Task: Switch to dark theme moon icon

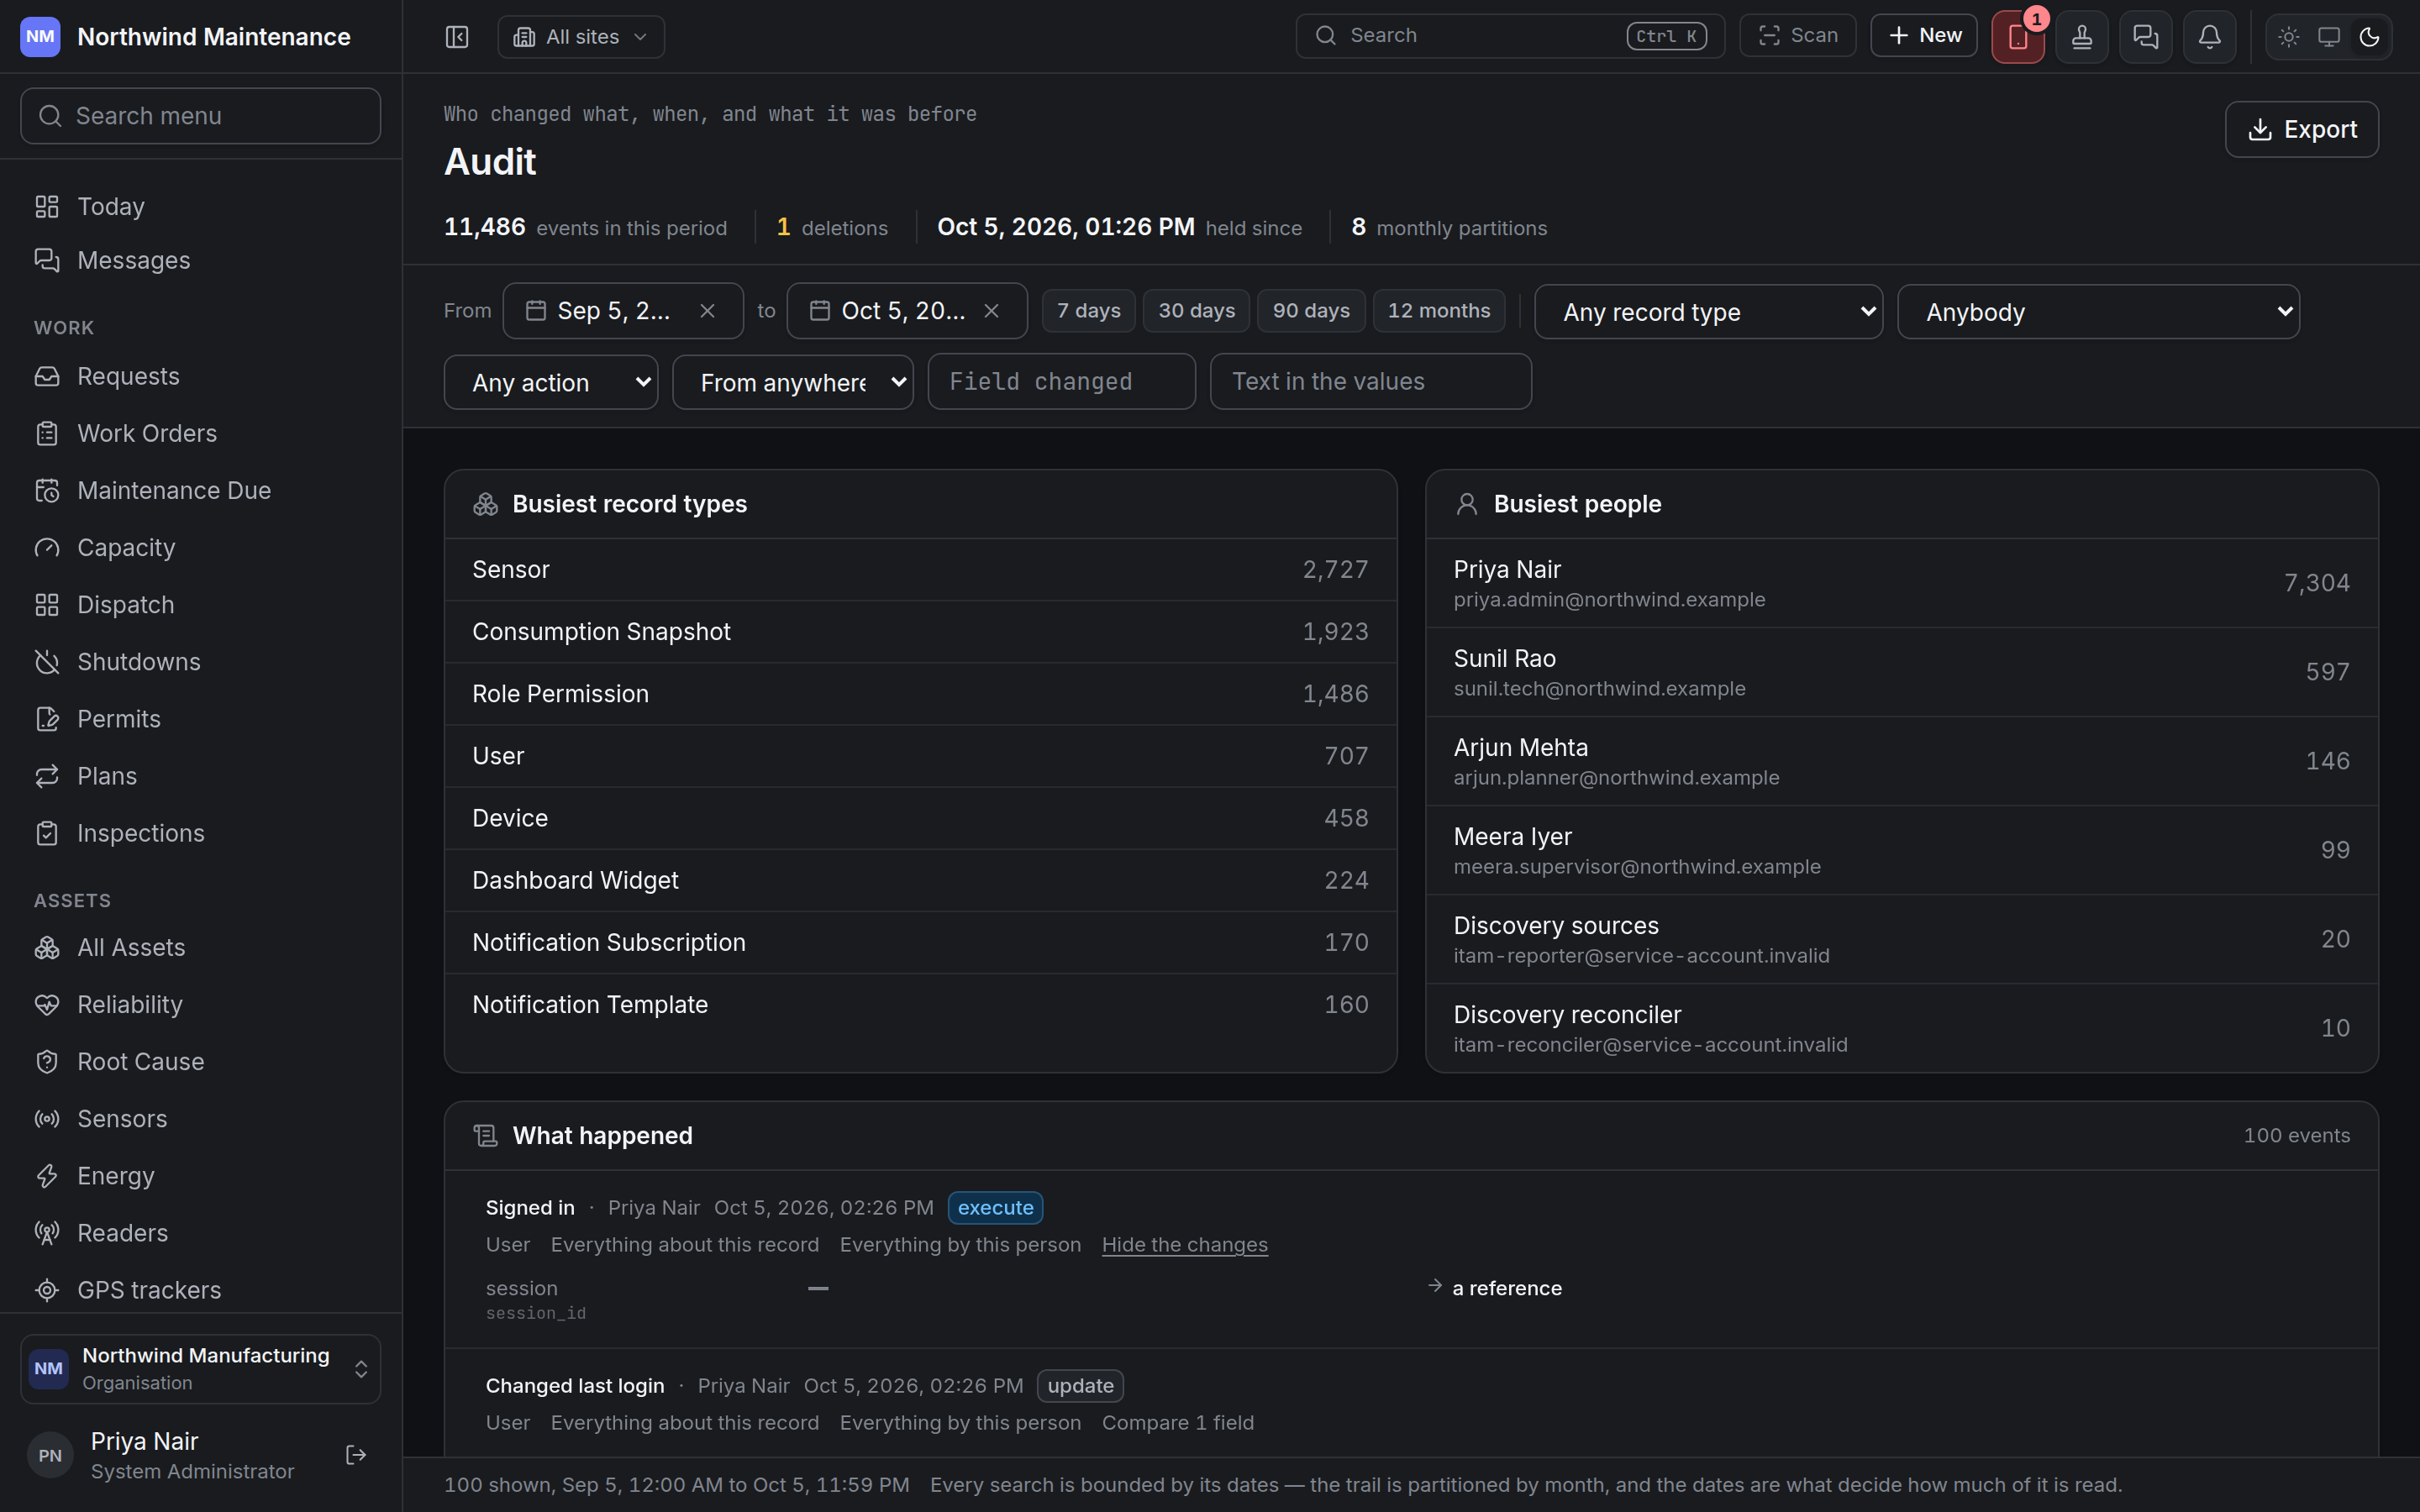Action: (x=2369, y=37)
